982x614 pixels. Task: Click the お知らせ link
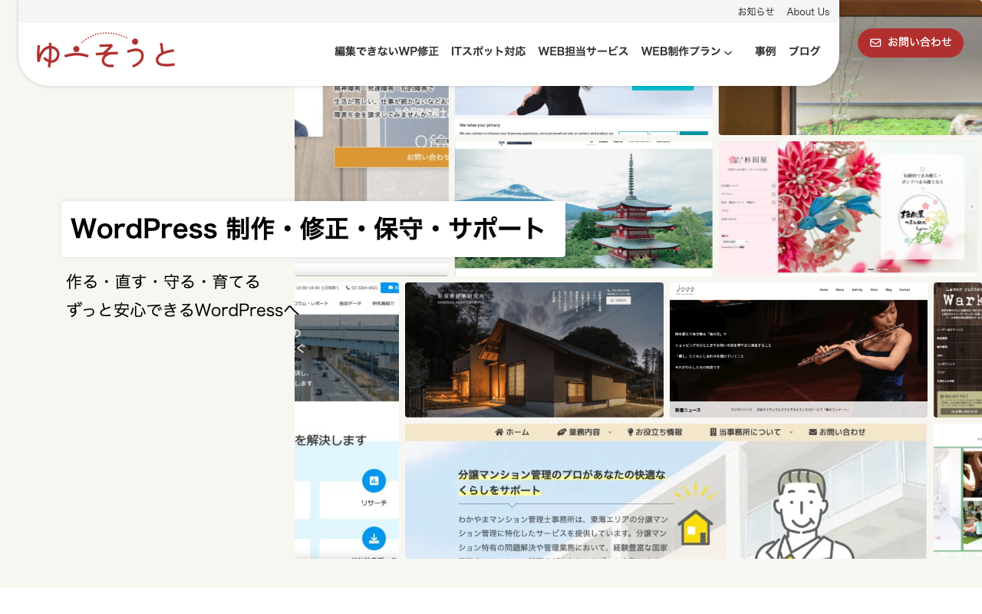pyautogui.click(x=756, y=12)
